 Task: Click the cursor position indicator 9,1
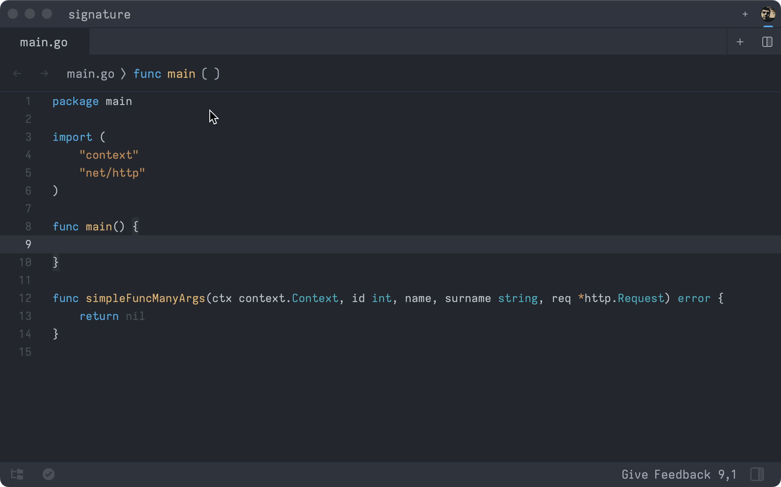point(727,474)
